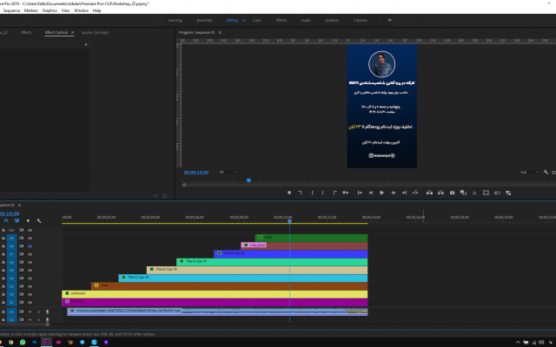Open the Editing workspace menu icon
This screenshot has width=556, height=347.
[244, 20]
